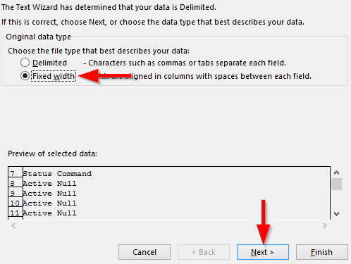Click the vertical scrollbar thumb in preview

336,184
